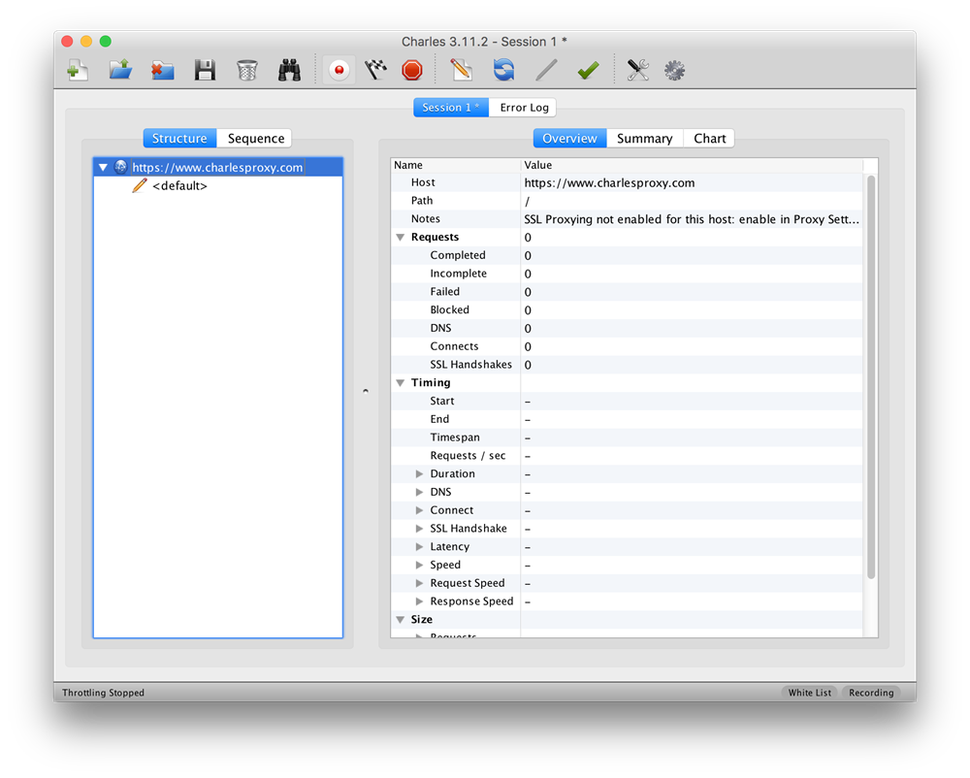Select the Completed row
The image size is (970, 778).
627,255
